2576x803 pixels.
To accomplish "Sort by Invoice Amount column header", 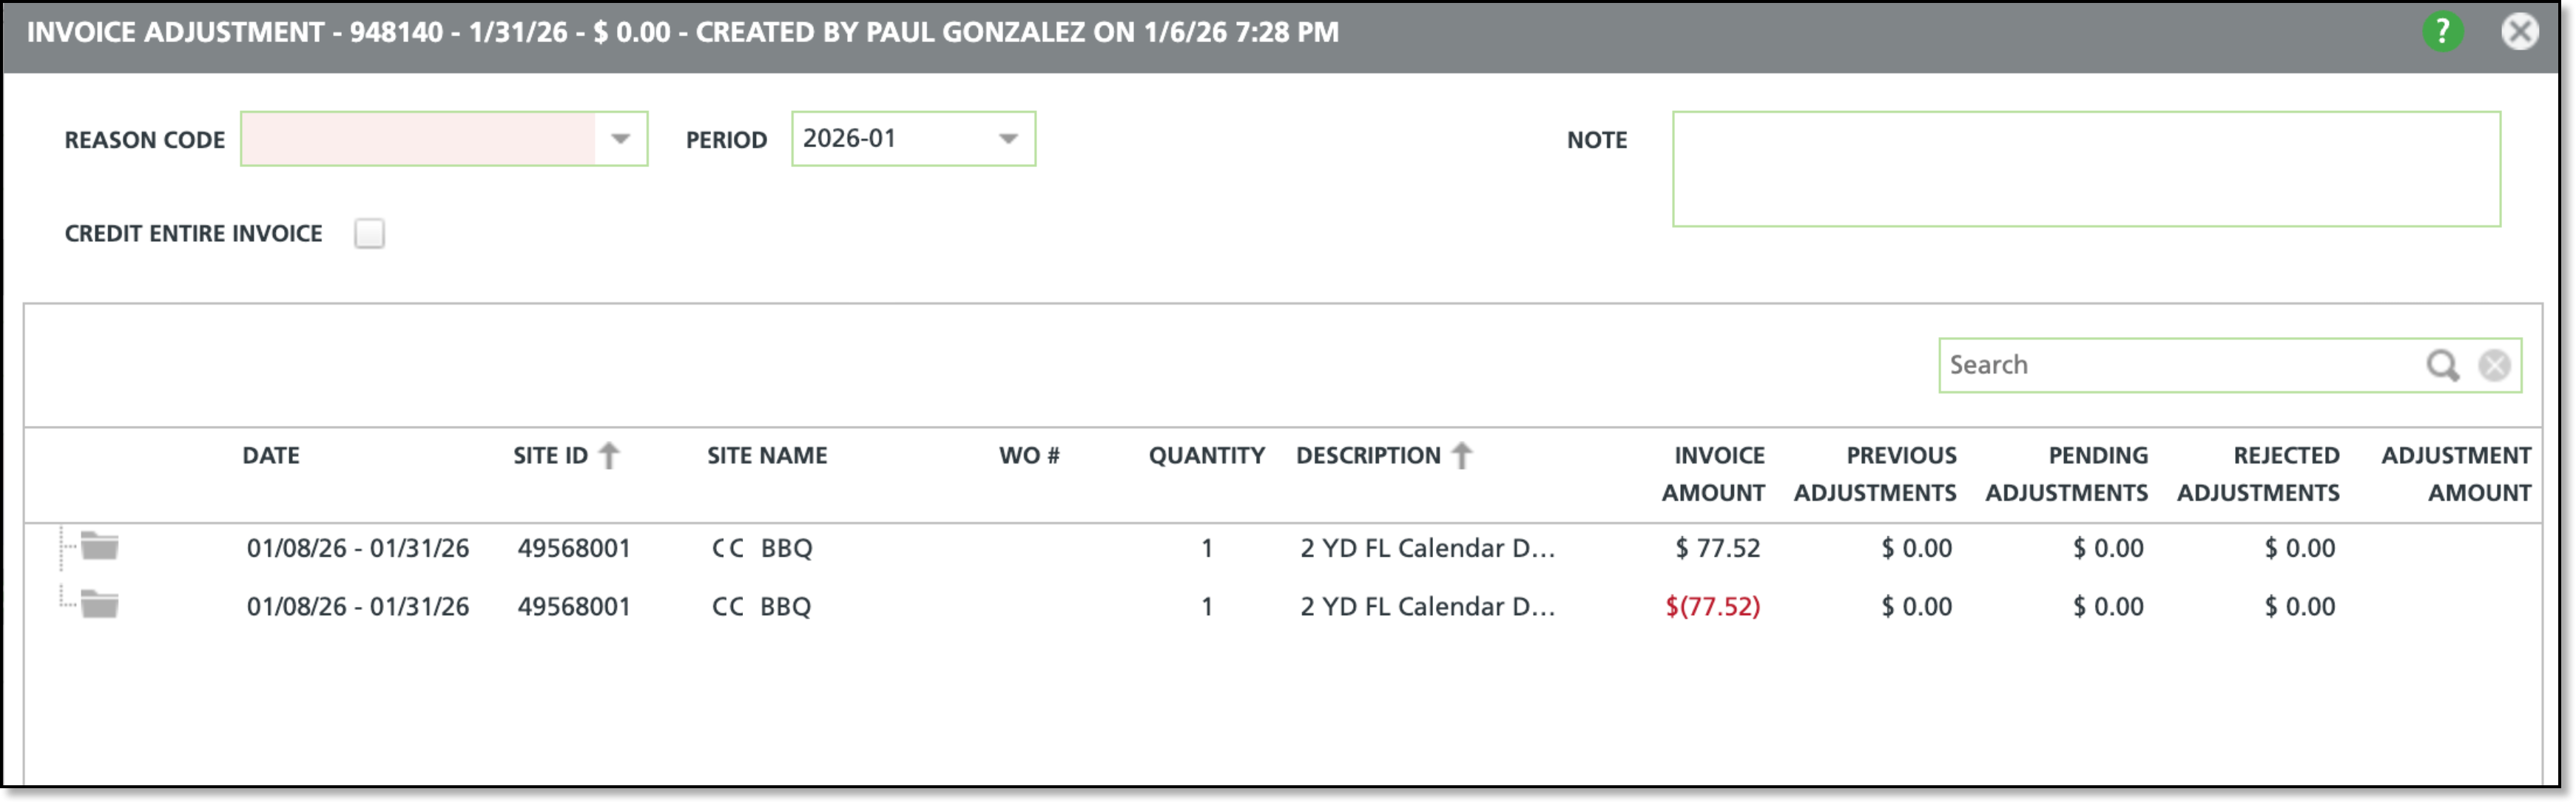I will (1713, 474).
